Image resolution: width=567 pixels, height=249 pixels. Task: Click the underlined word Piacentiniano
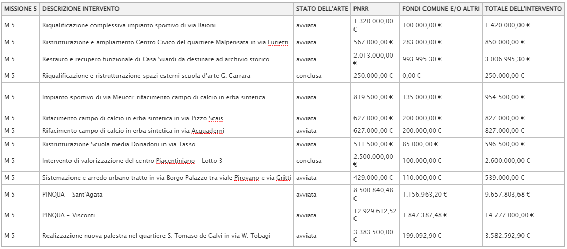174,161
